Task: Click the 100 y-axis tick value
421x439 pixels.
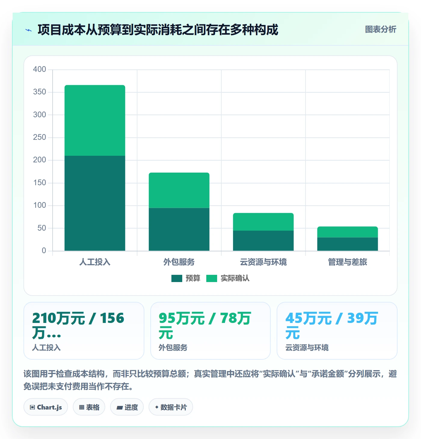Action: pyautogui.click(x=40, y=205)
